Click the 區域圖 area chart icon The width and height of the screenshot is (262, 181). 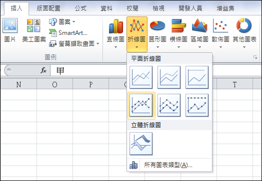click(199, 25)
